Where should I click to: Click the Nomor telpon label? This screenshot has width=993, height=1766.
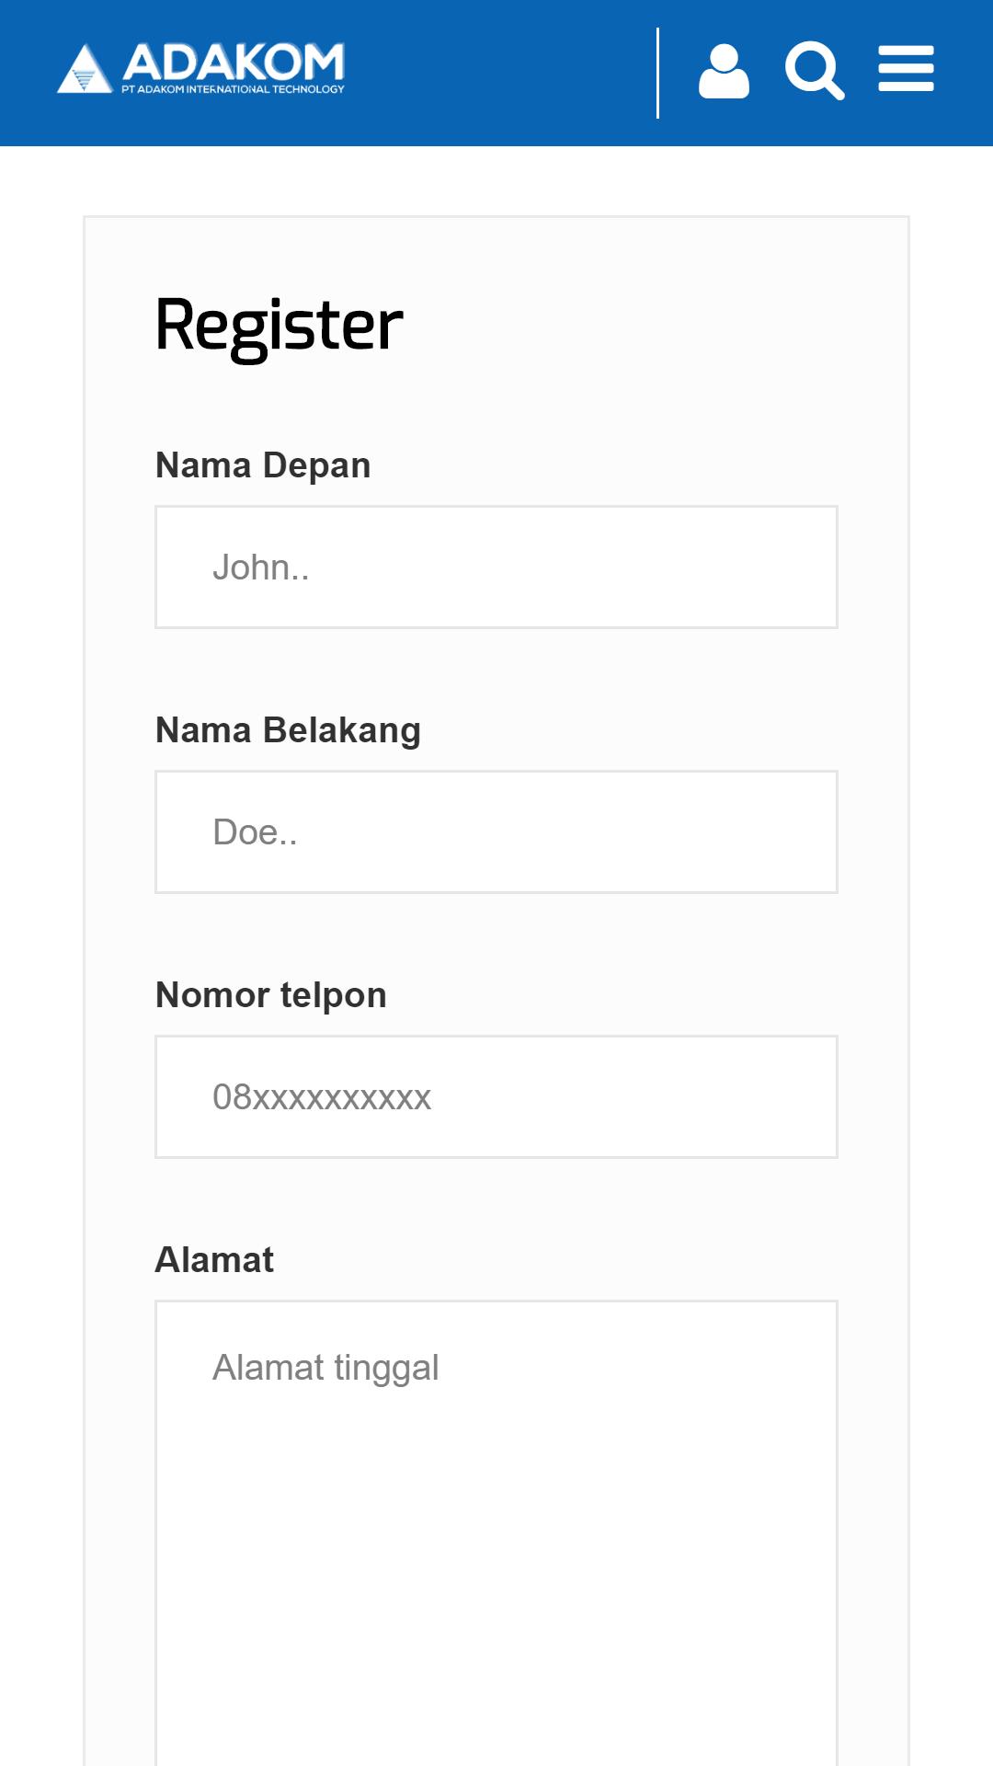click(x=271, y=995)
